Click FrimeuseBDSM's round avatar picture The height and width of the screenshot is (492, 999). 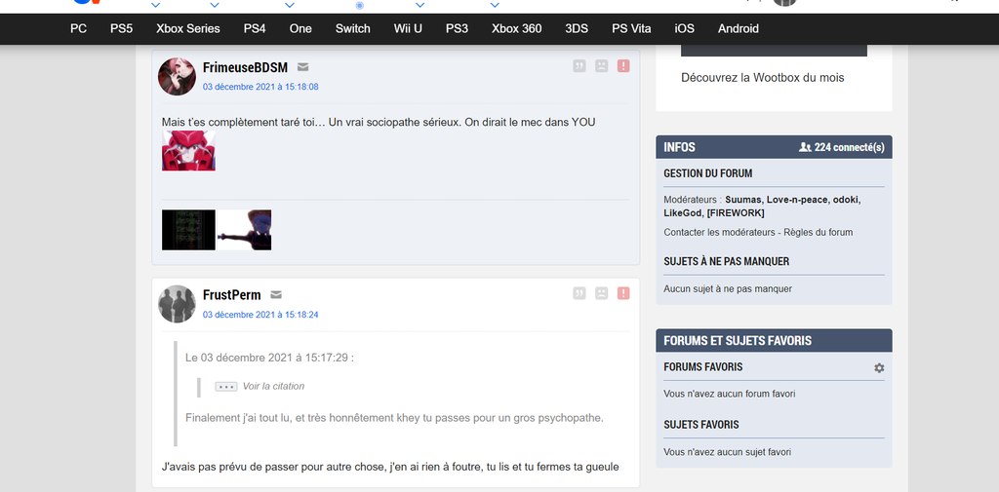pyautogui.click(x=177, y=76)
